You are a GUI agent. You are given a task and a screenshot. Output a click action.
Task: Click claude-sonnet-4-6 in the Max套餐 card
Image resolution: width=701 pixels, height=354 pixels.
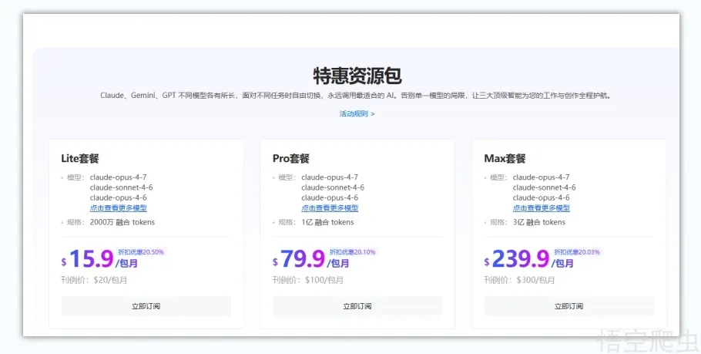point(544,187)
